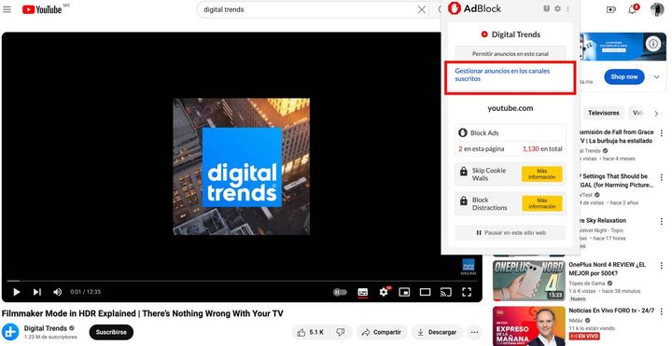Viewport: 672px width, 346px height.
Task: Toggle subtitles in the video player
Action: click(x=362, y=292)
